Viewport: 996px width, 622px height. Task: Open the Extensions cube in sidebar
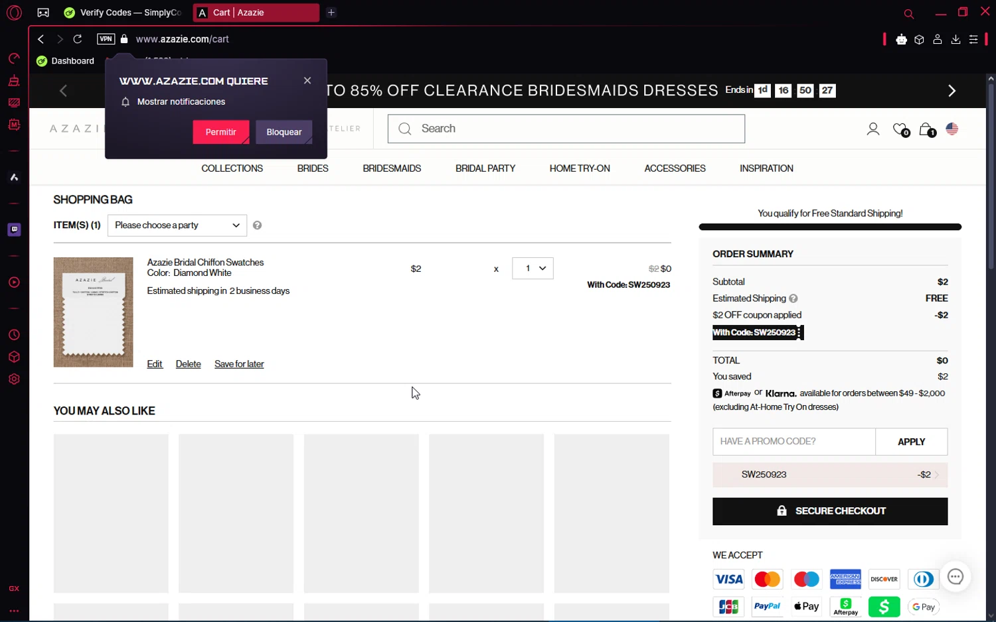tap(14, 357)
